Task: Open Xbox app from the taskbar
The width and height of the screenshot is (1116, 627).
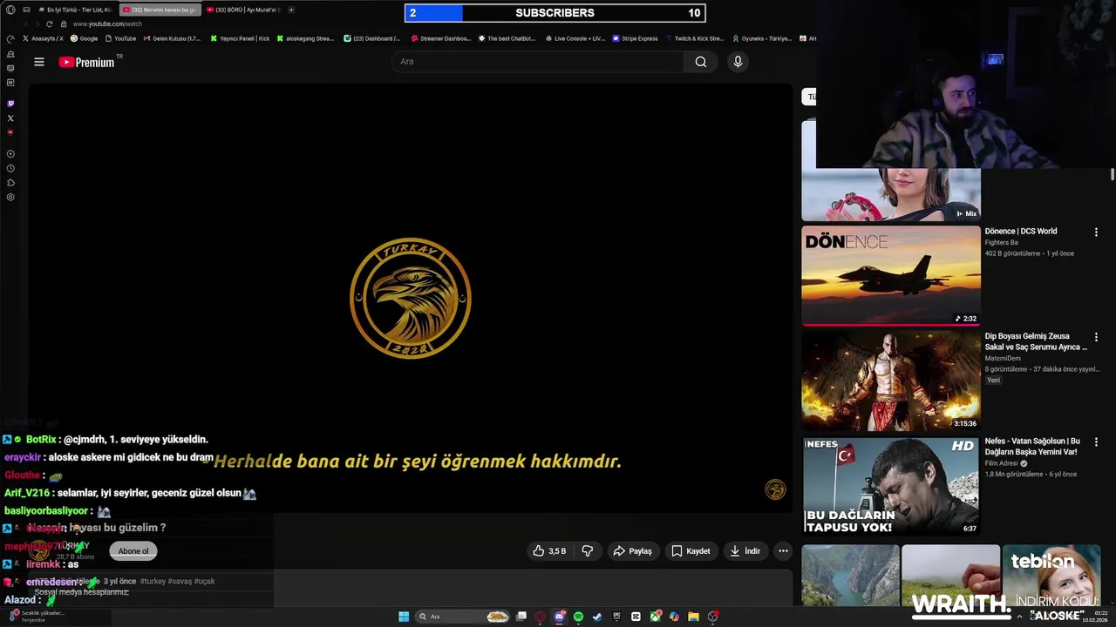Action: pyautogui.click(x=655, y=617)
